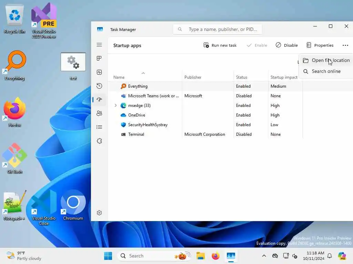
Task: Click the msedge icon in the list
Action: click(123, 106)
